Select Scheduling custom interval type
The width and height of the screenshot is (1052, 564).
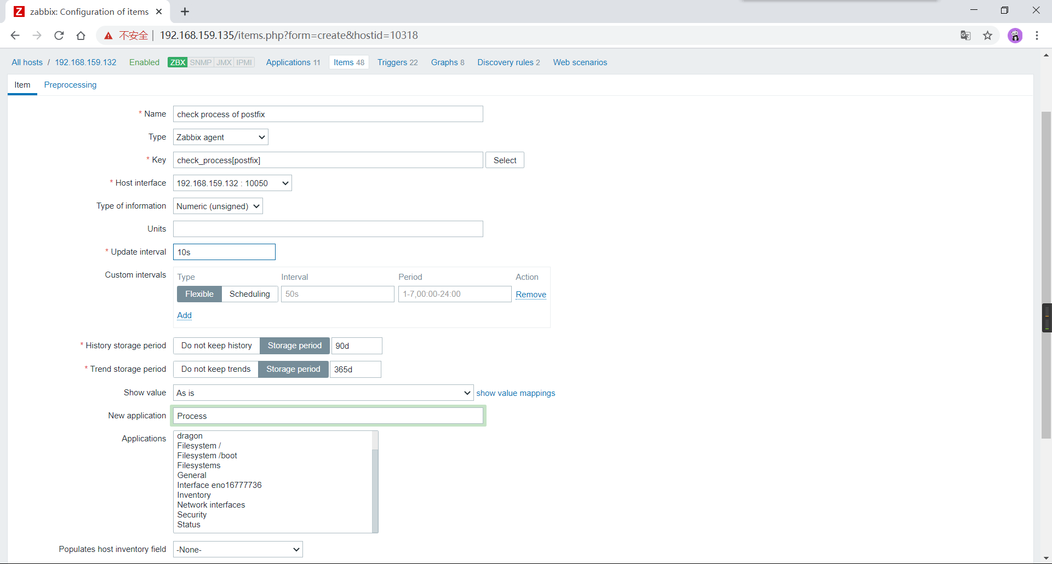pos(250,294)
